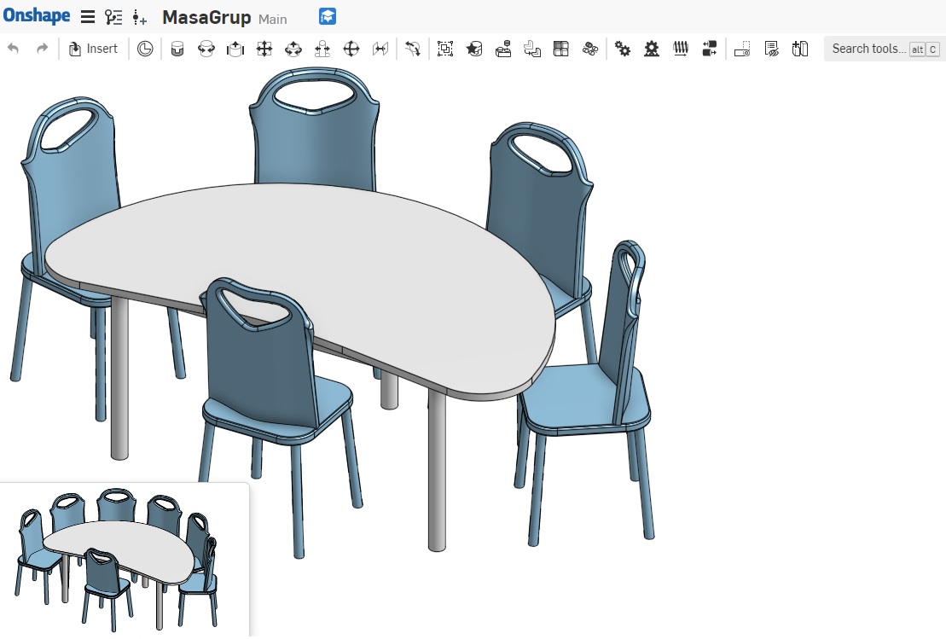This screenshot has height=639, width=946.
Task: Click the assembly preview thumbnail
Action: tap(124, 559)
